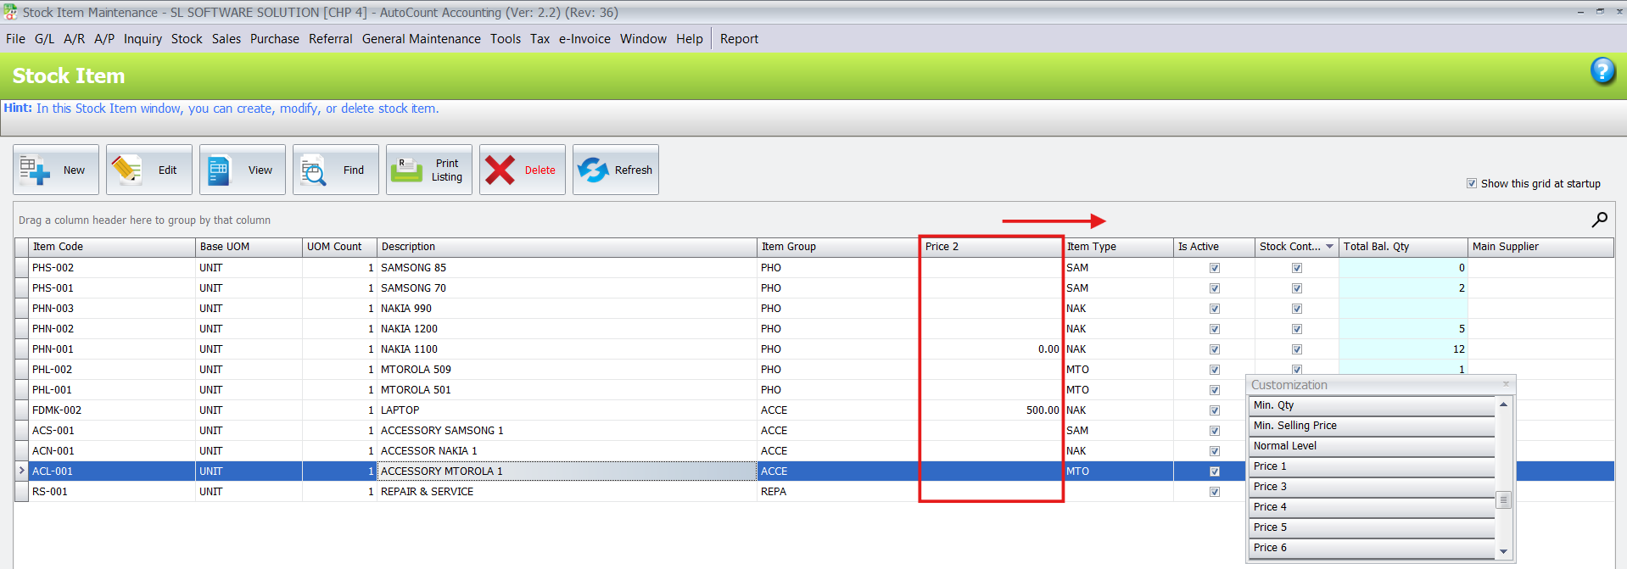Click the Refresh arrows icon
Image resolution: width=1627 pixels, height=569 pixels.
pyautogui.click(x=593, y=170)
